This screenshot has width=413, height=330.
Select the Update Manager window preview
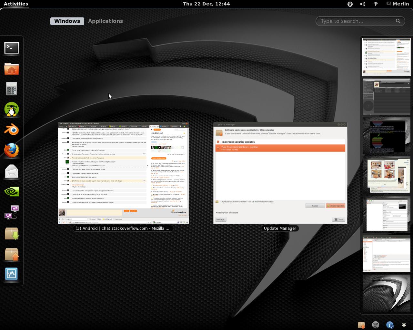coord(280,173)
